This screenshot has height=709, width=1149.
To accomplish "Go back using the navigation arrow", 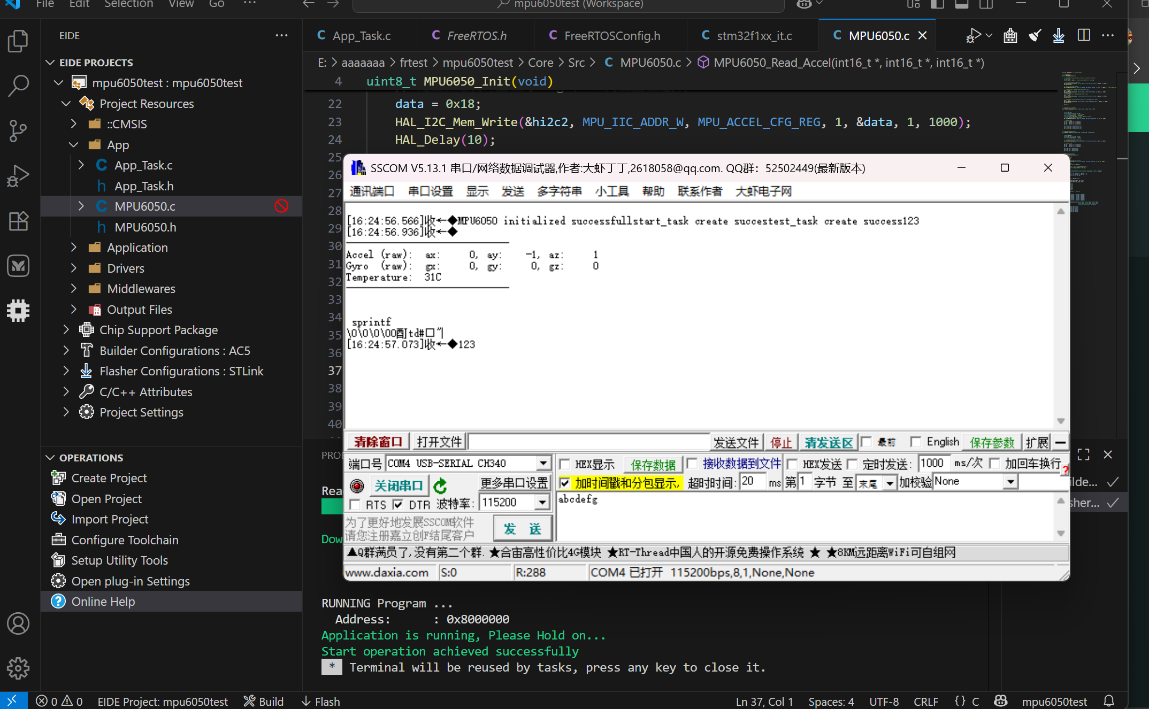I will click(x=309, y=4).
